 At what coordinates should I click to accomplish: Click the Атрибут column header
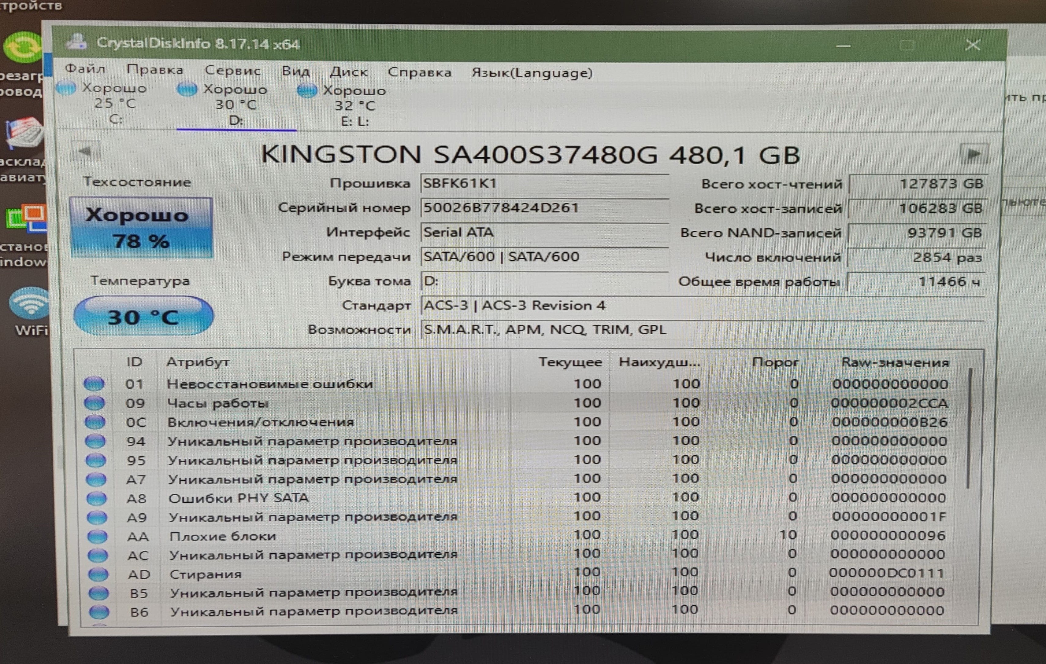point(198,362)
